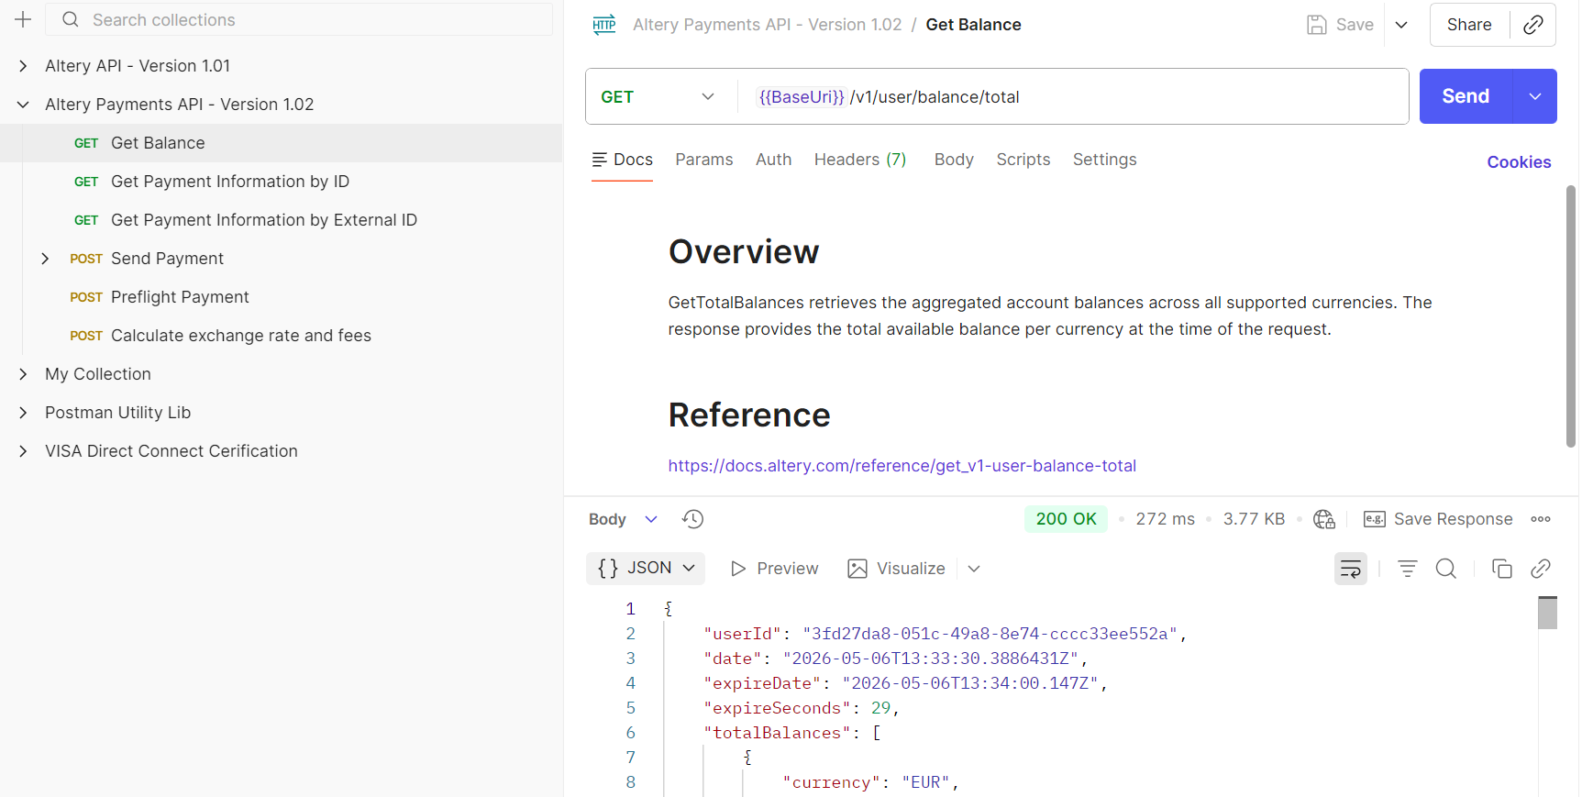The height and width of the screenshot is (797, 1582).
Task: Open the Scripts tab
Action: (1023, 160)
